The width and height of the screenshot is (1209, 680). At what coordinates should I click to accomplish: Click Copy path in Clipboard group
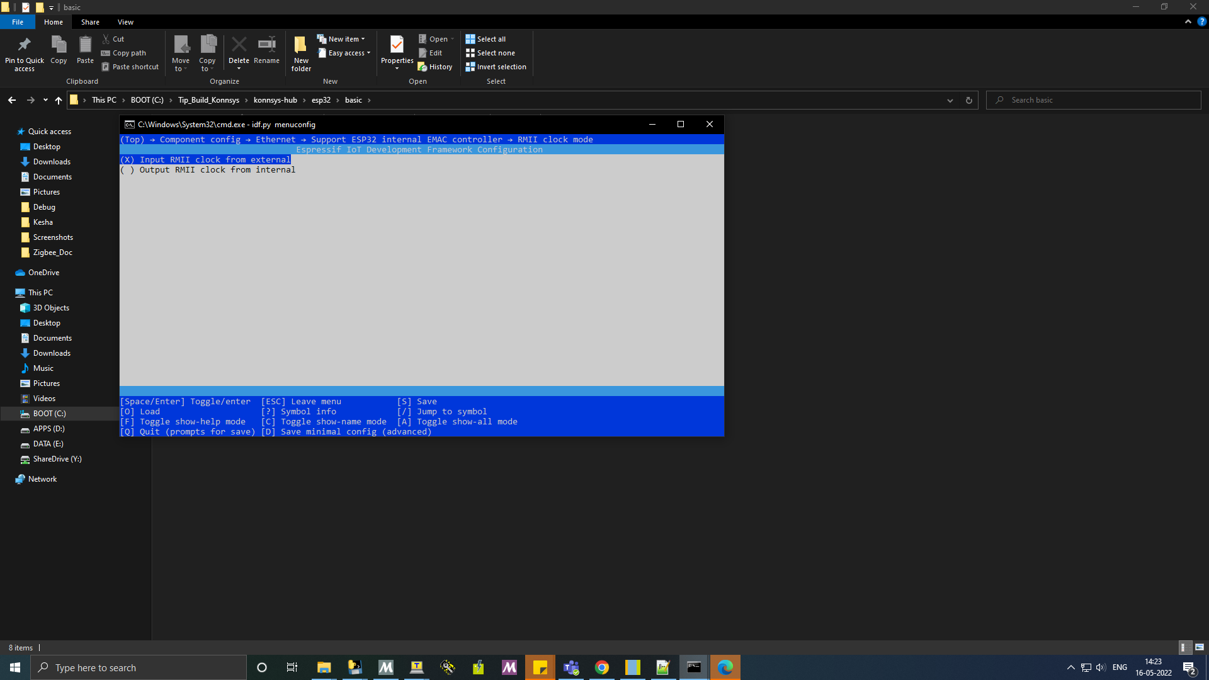[x=123, y=53]
